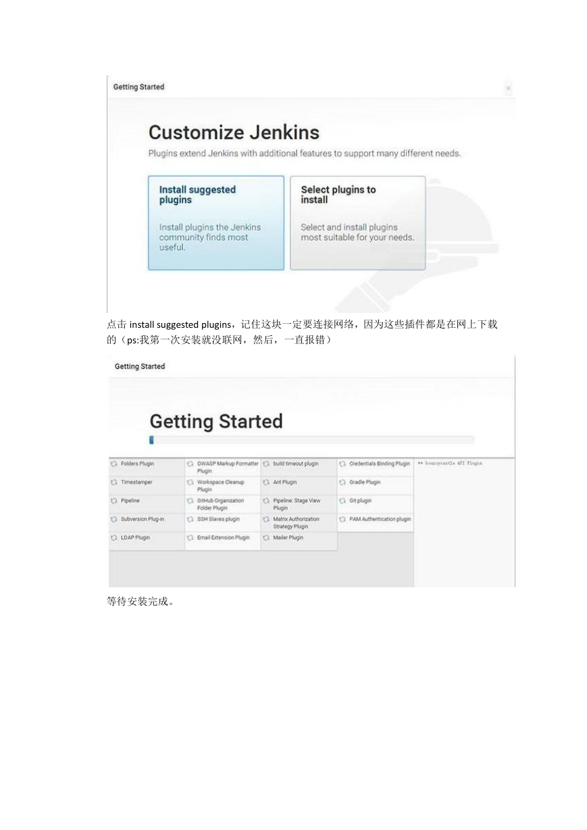Select the Credentials Binding Plugin text

[x=380, y=464]
